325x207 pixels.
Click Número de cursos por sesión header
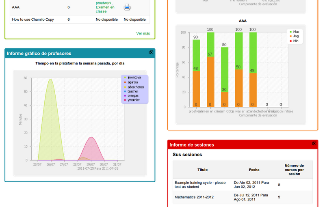pyautogui.click(x=295, y=170)
